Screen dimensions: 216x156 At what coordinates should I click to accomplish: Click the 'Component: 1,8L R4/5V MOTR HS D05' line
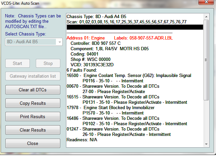[x=110, y=49]
